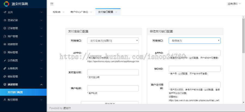The width and height of the screenshot is (245, 112).
Task: Open the user account dropdown top right
Action: (x=234, y=4)
